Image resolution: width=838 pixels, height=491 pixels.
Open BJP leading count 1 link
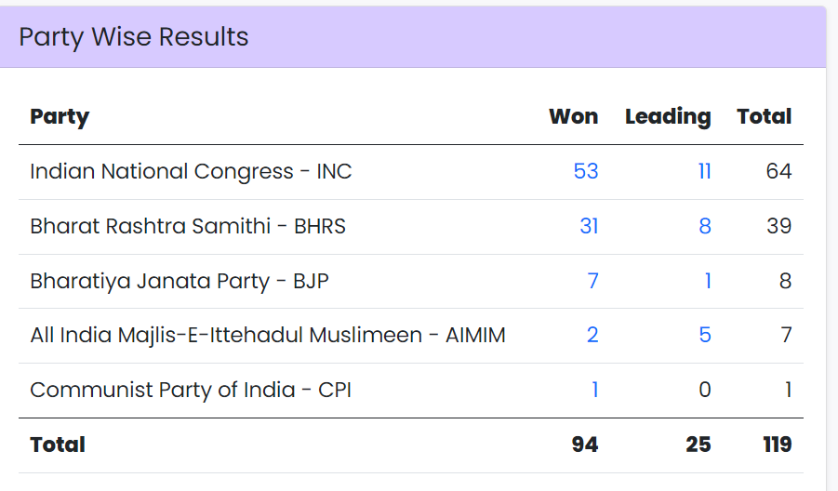pos(708,281)
